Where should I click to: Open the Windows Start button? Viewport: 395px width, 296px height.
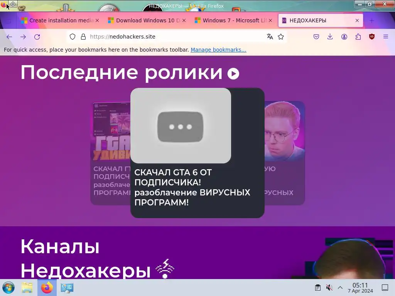[8, 288]
